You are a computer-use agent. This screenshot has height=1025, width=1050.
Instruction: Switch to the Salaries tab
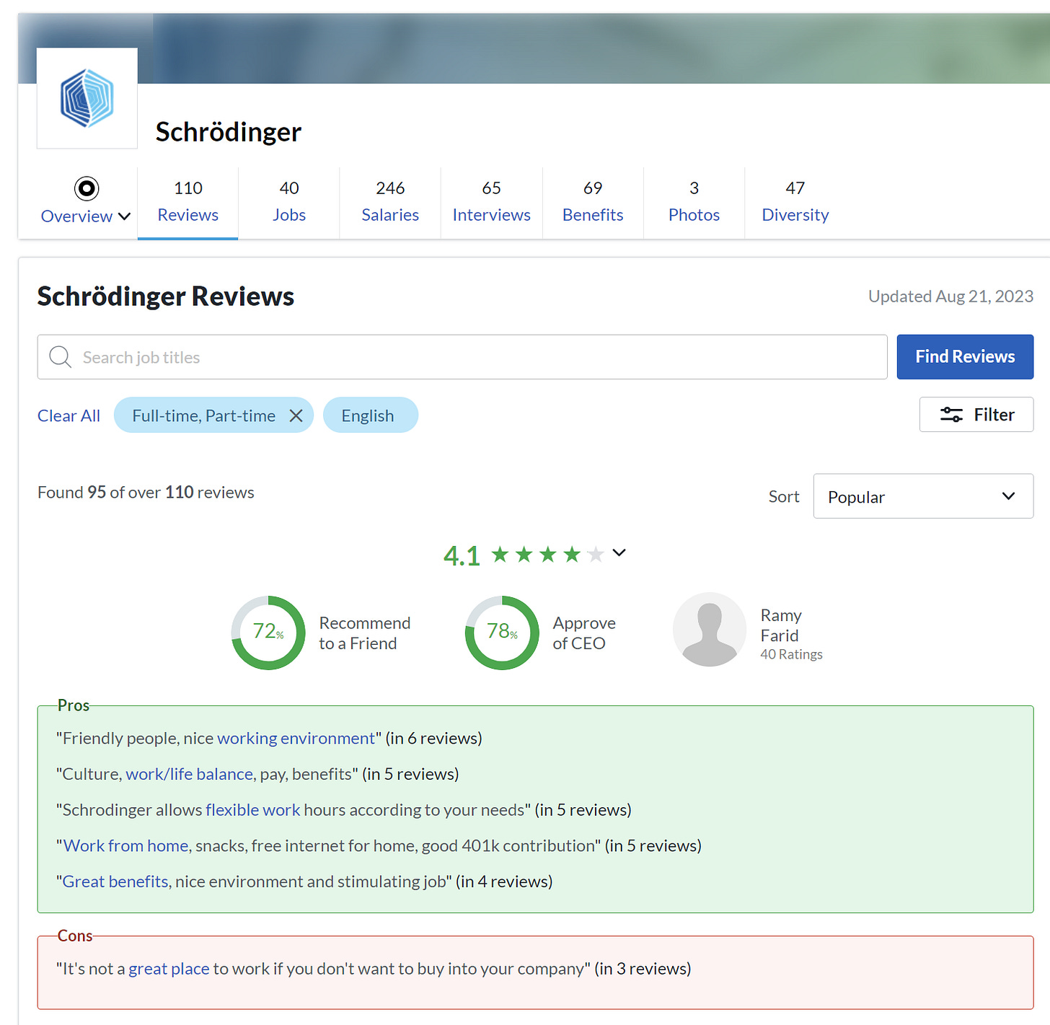coord(390,202)
